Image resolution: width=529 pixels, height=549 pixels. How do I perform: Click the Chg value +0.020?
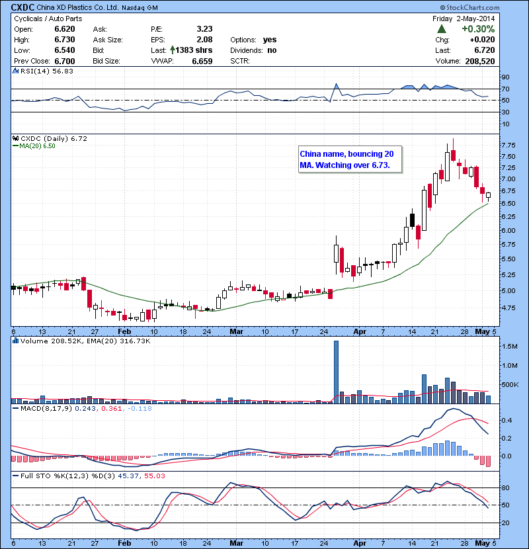(482, 40)
